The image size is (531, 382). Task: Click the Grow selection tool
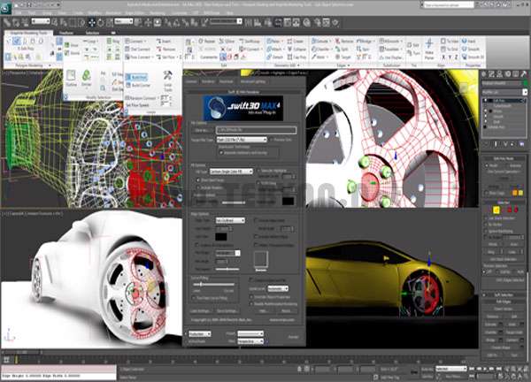[x=72, y=45]
